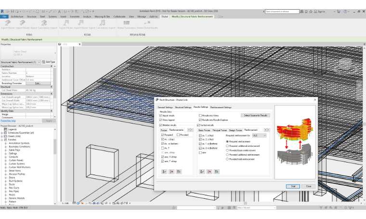The image size is (366, 219).
Task: Click RFEM Export Model ribbon icon
Action: pyautogui.click(x=8, y=23)
